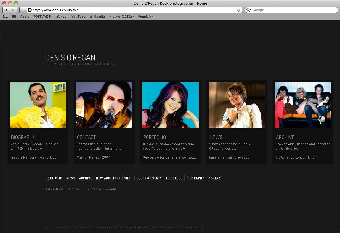The width and height of the screenshot is (340, 233).
Task: Click the DENIS O'REGAN site title
Action: coord(70,58)
